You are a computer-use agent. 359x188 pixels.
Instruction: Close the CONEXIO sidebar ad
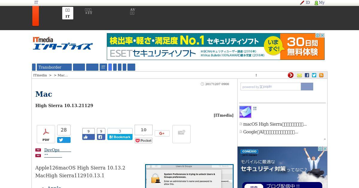point(325,149)
